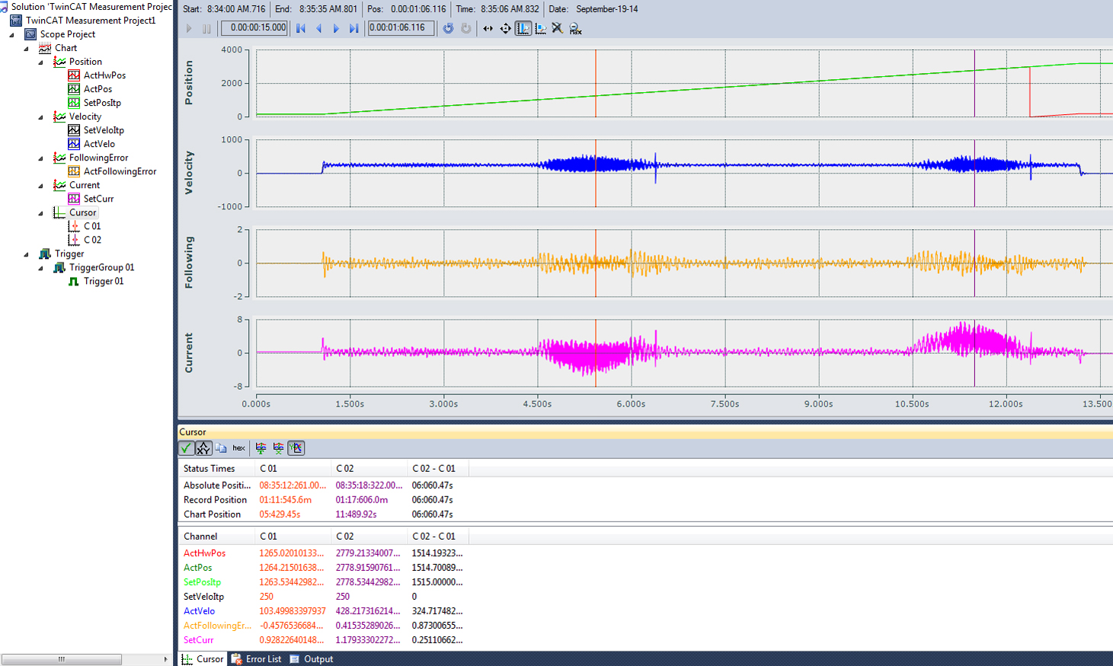The height and width of the screenshot is (666, 1113).
Task: Toggle the horizontal zoom magnifier tool
Action: point(523,28)
